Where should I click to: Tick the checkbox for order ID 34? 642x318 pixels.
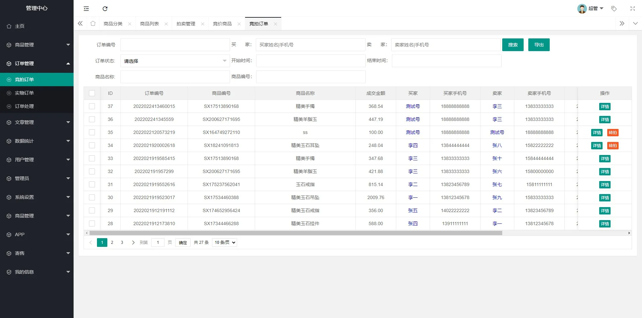92,145
